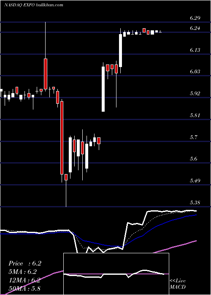Screen dimensions: 211x295
Task: Click the 5.49 price axis label
Action: [x=195, y=181]
